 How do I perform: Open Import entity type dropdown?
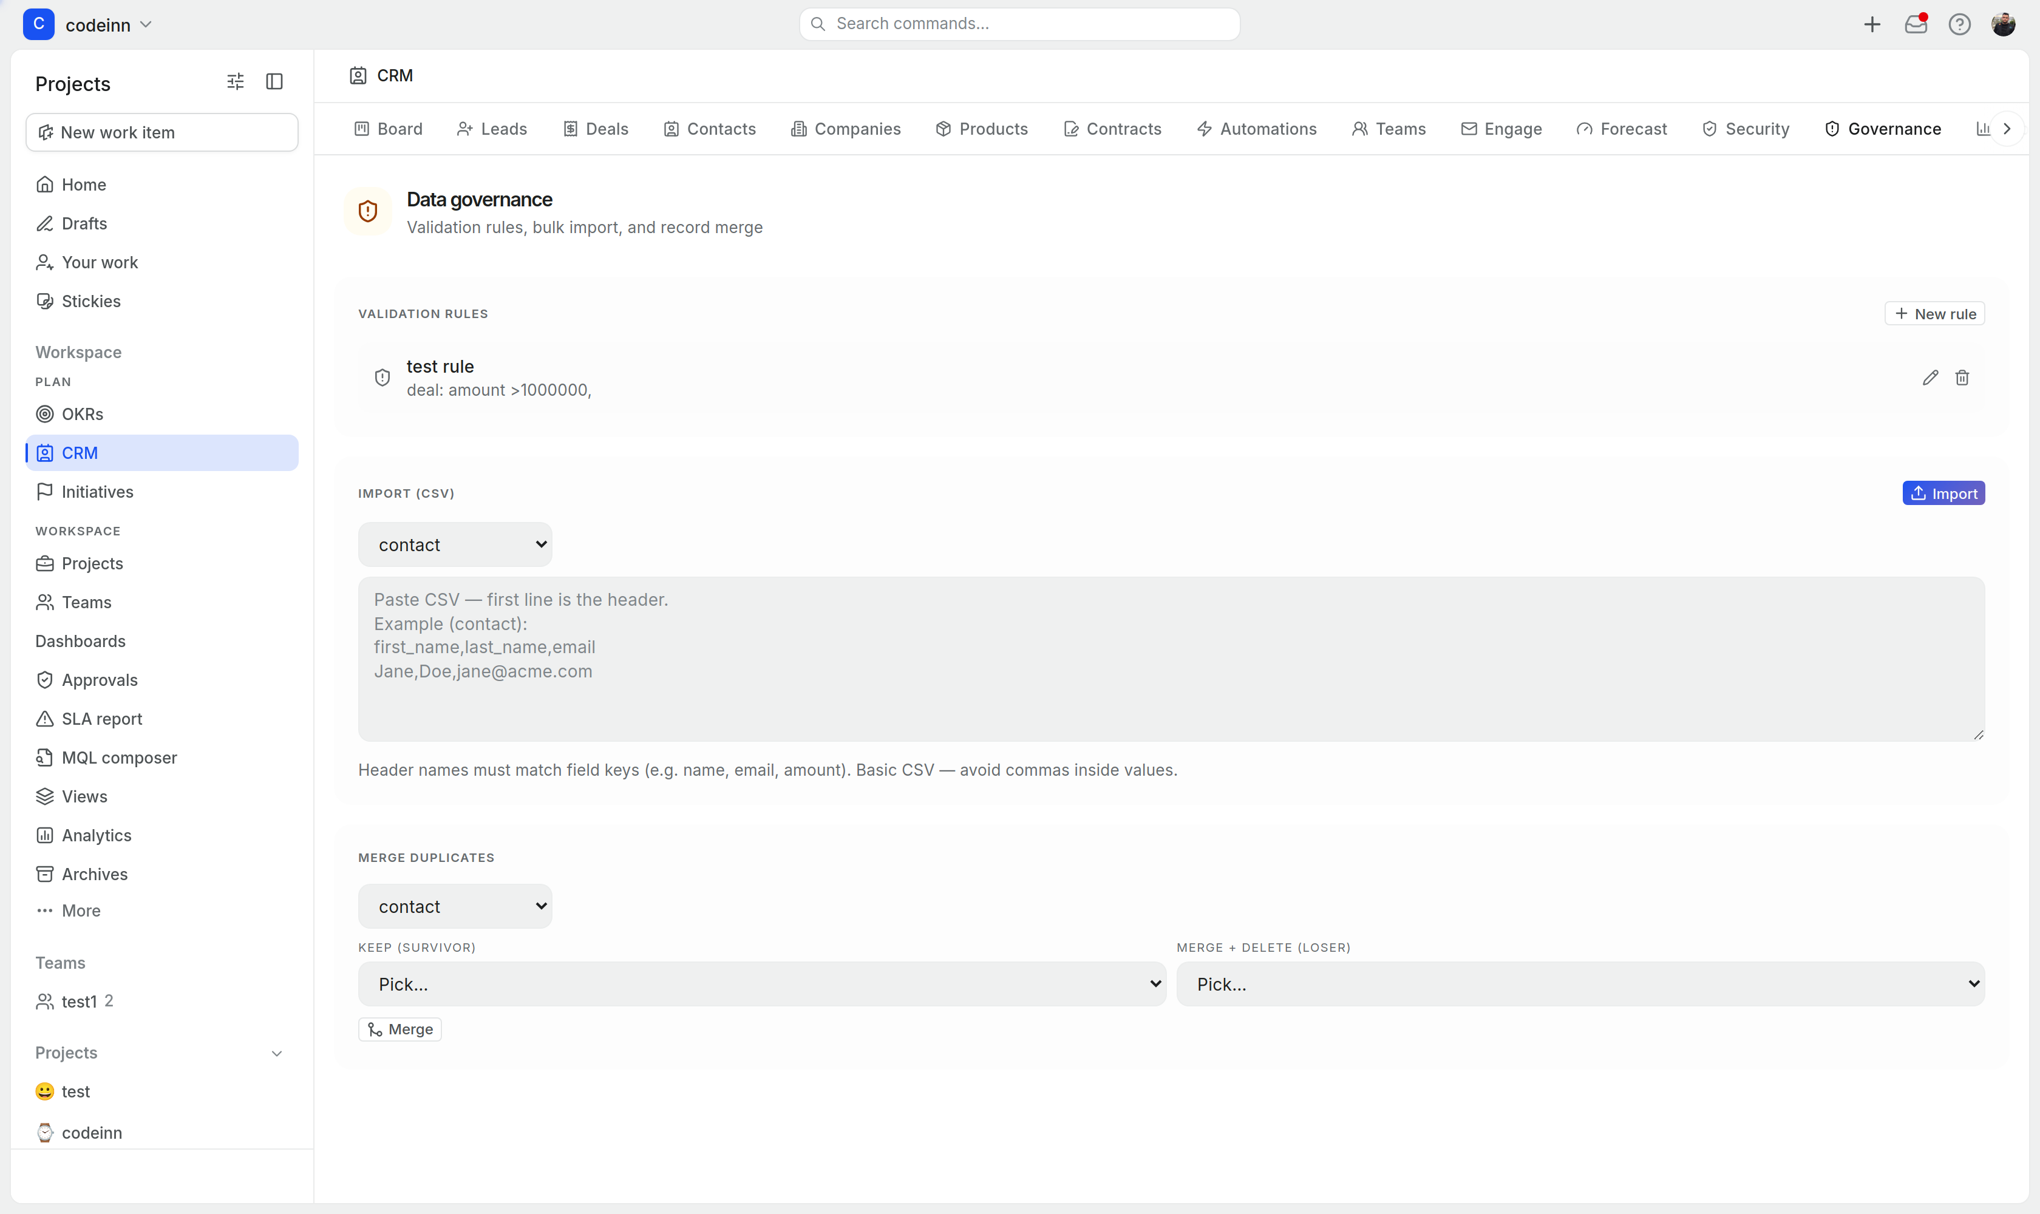pyautogui.click(x=455, y=545)
